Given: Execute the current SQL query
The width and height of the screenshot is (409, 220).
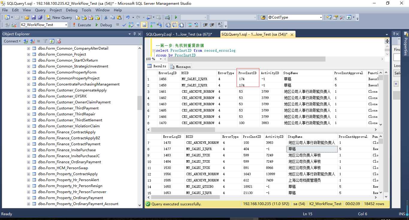Looking at the screenshot, I should pyautogui.click(x=81, y=25).
